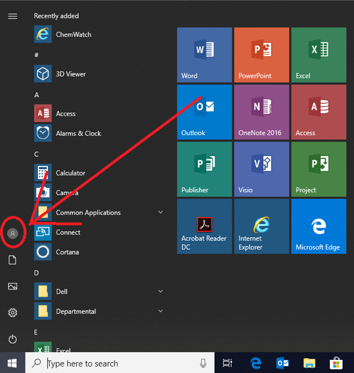
Task: Click the Power icon
Action: [12, 339]
